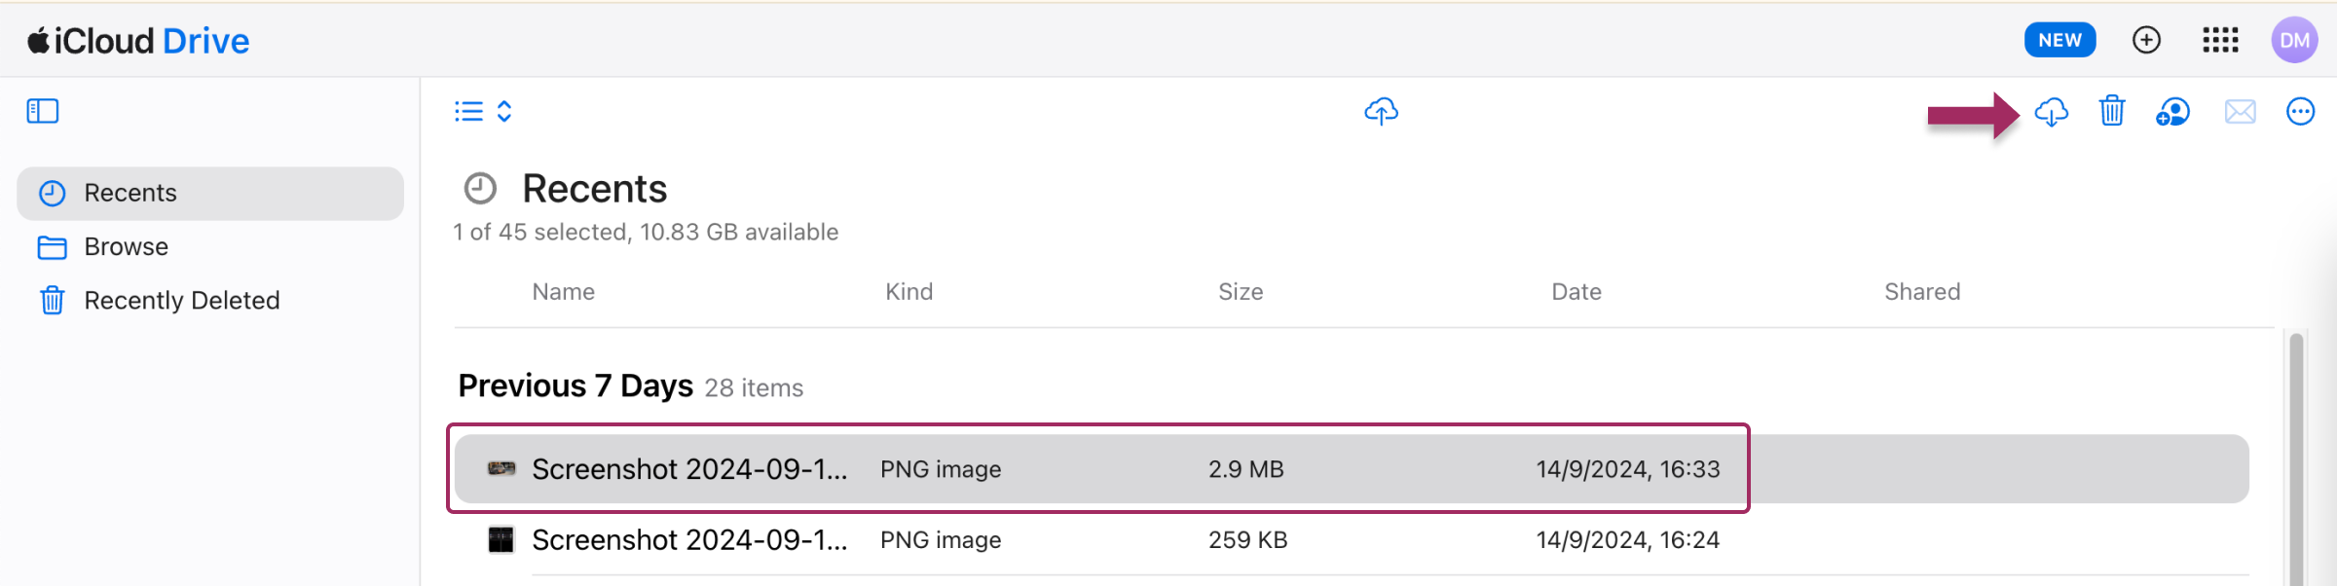Sort files by the Size column
Image resolution: width=2337 pixels, height=586 pixels.
(1241, 292)
